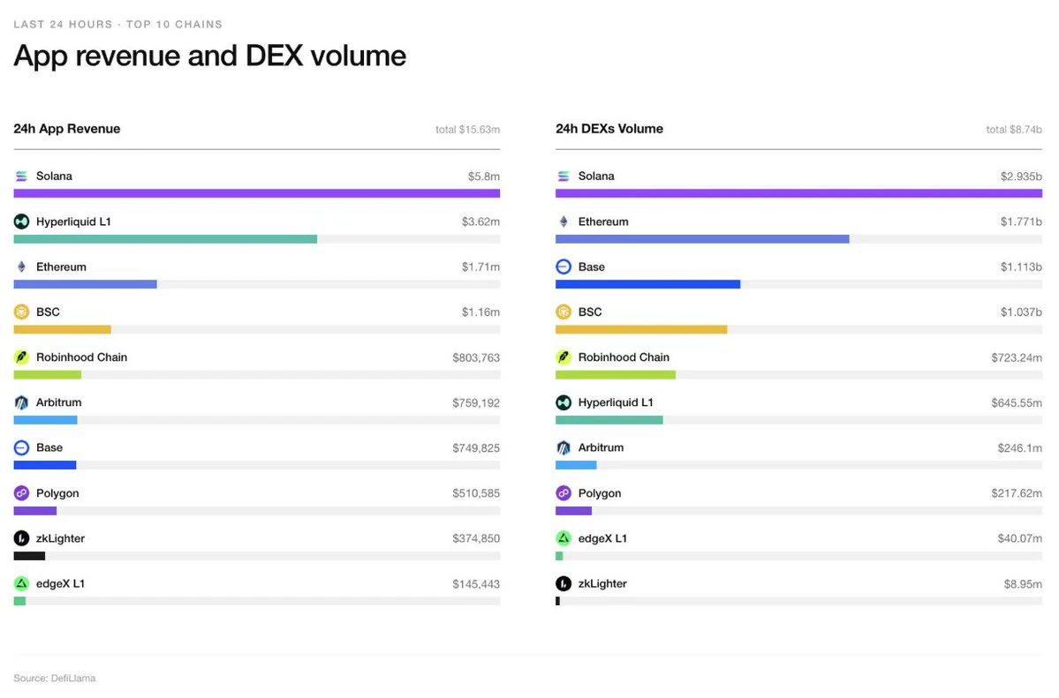
Task: Click the $145,443 edgeX L1 value
Action: click(x=476, y=584)
